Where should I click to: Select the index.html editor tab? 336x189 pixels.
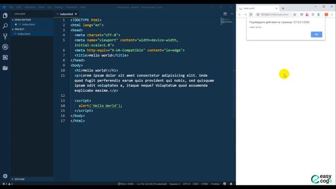(67, 14)
